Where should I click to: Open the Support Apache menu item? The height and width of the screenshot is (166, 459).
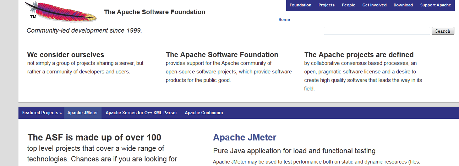click(x=436, y=5)
